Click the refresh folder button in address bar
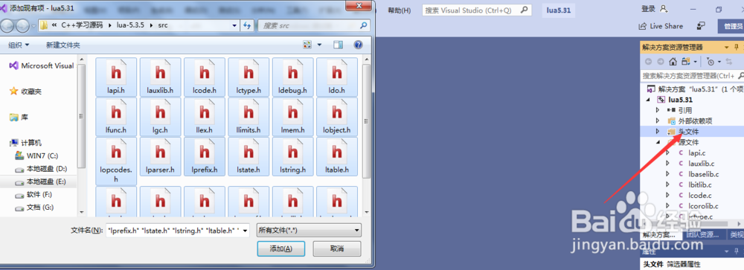Viewport: 744px width, 270px height. coord(247,25)
